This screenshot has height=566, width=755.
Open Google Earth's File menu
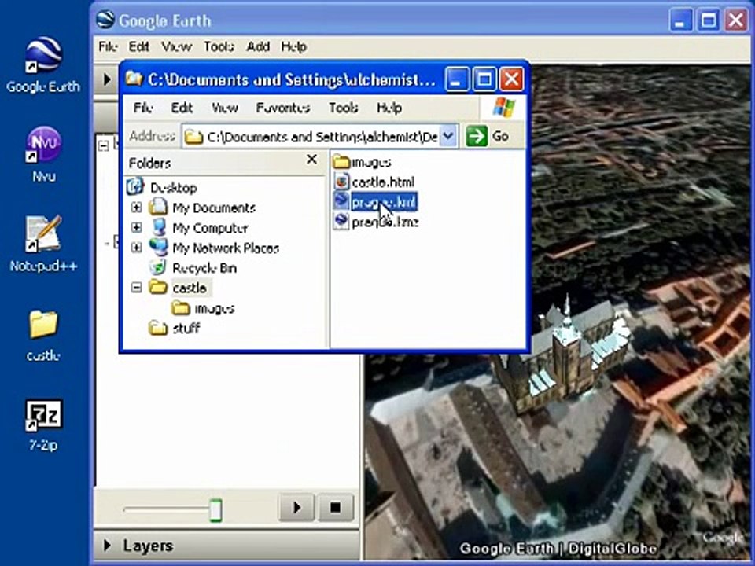tap(108, 46)
